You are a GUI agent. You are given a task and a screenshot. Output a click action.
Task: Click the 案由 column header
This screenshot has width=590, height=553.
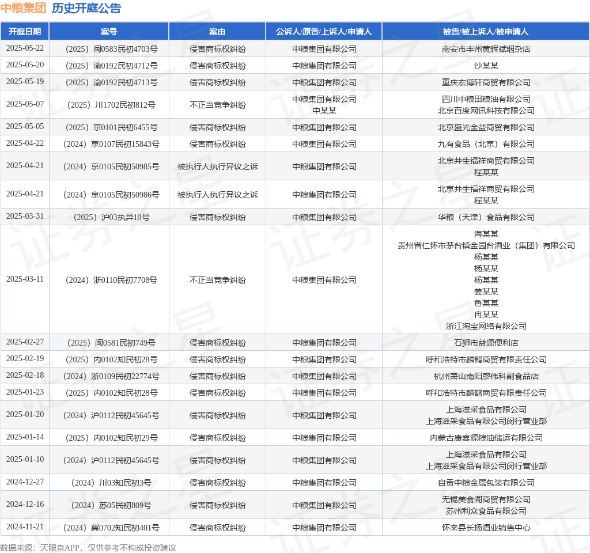217,32
